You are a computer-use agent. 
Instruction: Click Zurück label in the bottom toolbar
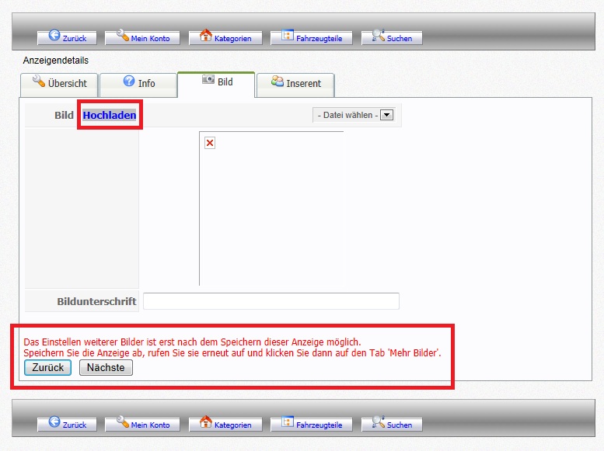click(75, 425)
